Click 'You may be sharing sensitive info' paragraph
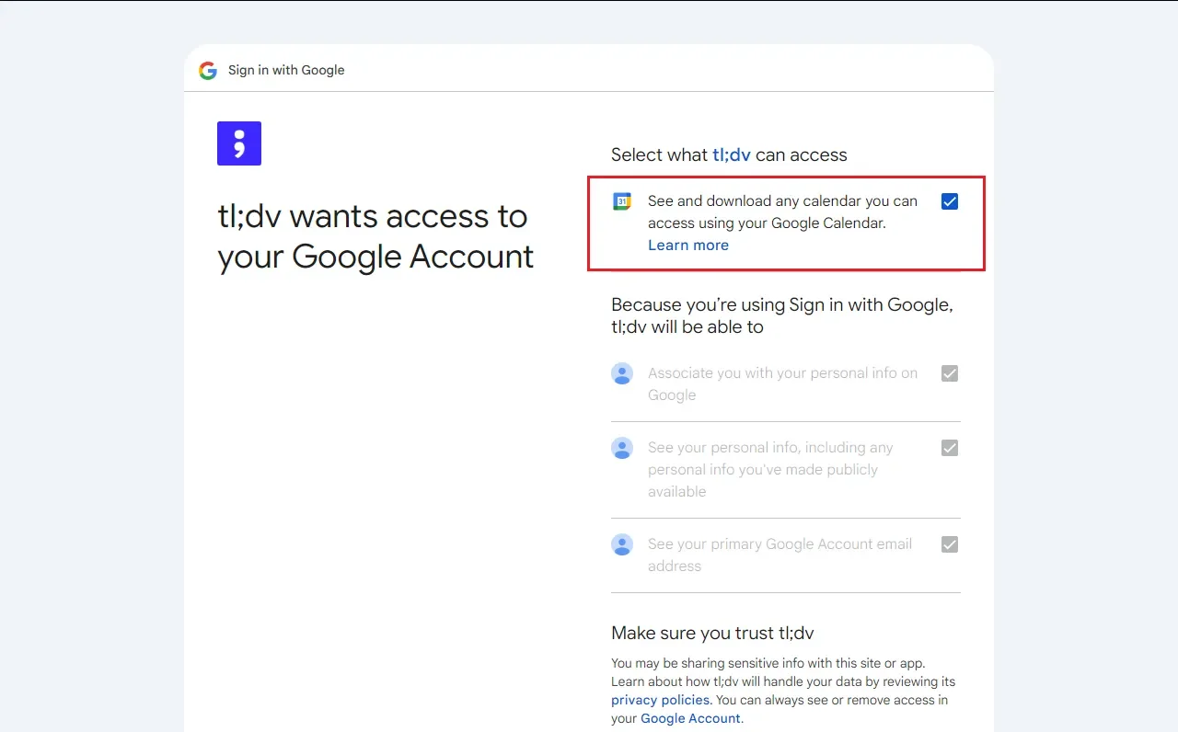Image resolution: width=1178 pixels, height=732 pixels. pyautogui.click(x=783, y=691)
